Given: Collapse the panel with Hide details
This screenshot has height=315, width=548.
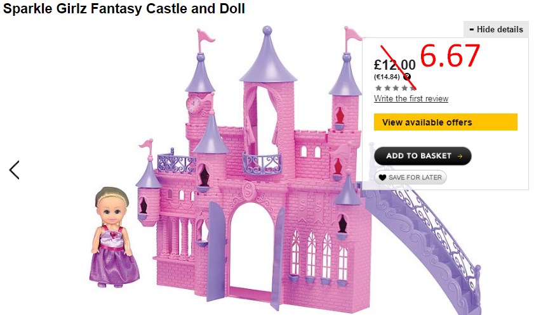Looking at the screenshot, I should [x=496, y=29].
